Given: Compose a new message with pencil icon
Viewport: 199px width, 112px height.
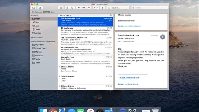Looking at the screenshot, I should tap(40, 8).
